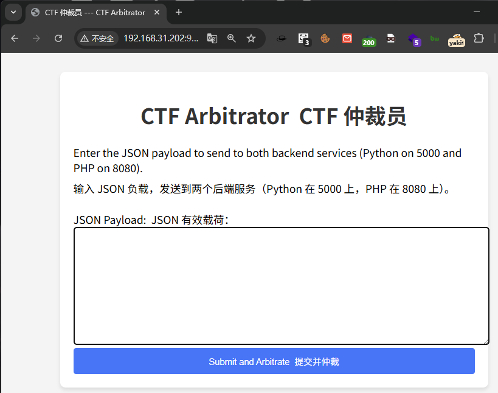Viewport: 498px width, 393px height.
Task: Click the not secure site info badge
Action: 97,38
